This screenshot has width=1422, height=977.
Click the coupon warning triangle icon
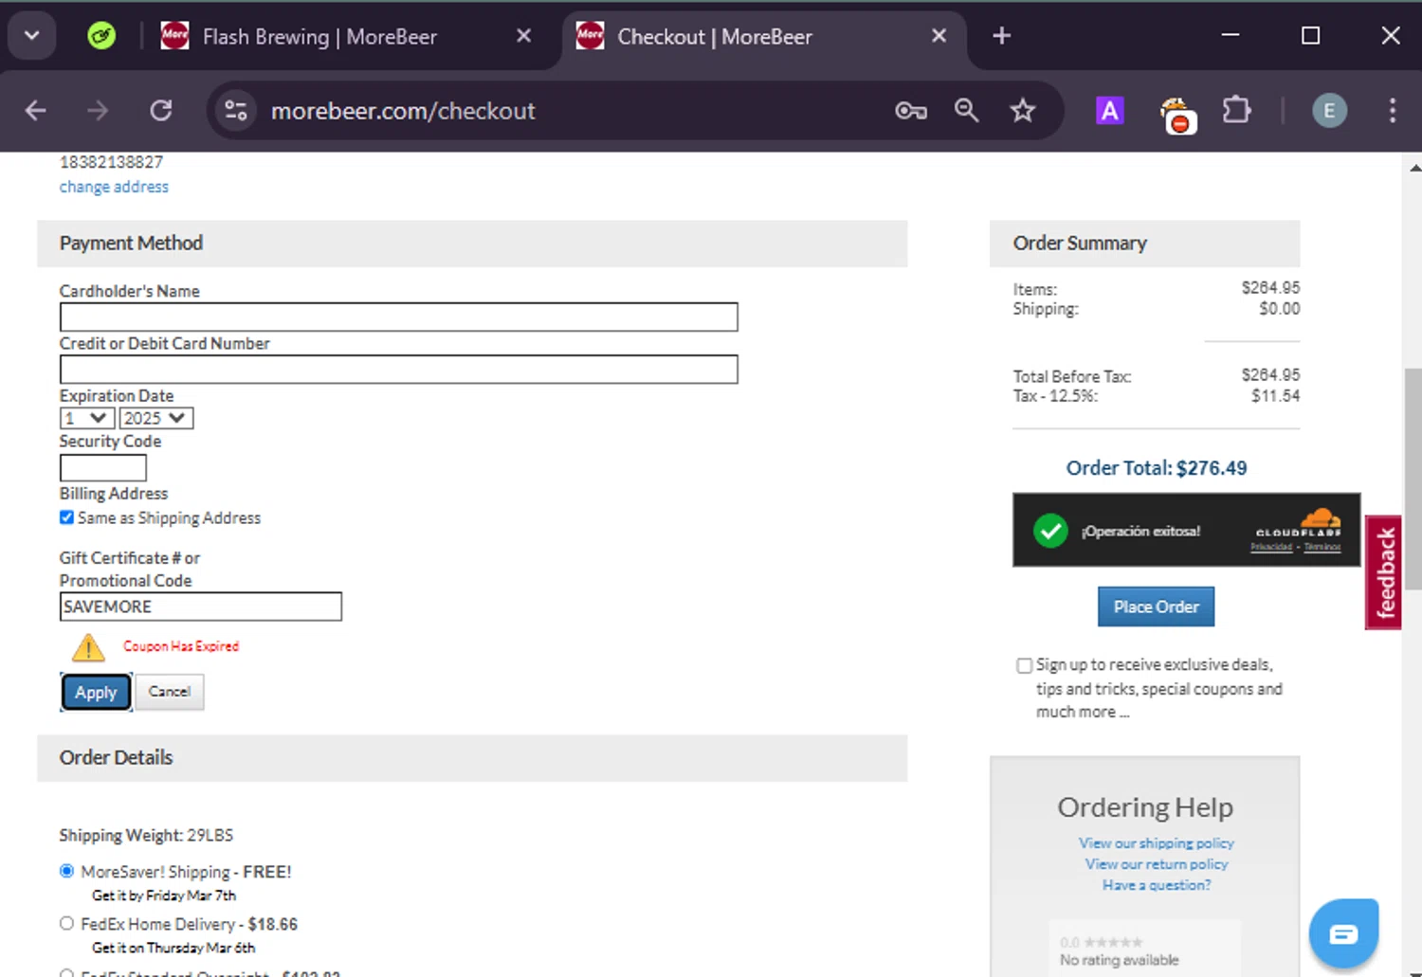(x=88, y=647)
